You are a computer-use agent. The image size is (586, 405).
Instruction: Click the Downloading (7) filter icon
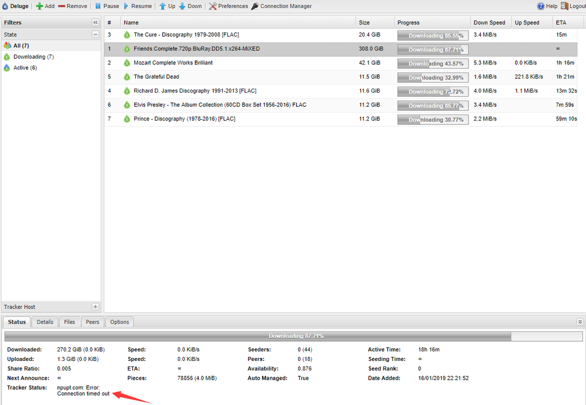click(7, 57)
